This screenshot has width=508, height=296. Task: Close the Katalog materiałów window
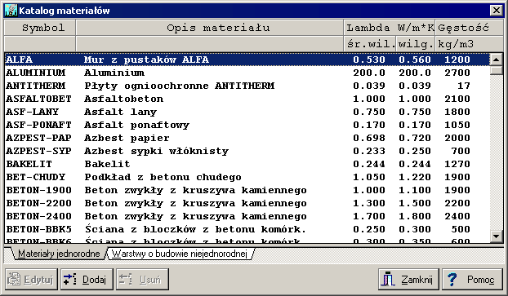pyautogui.click(x=496, y=11)
